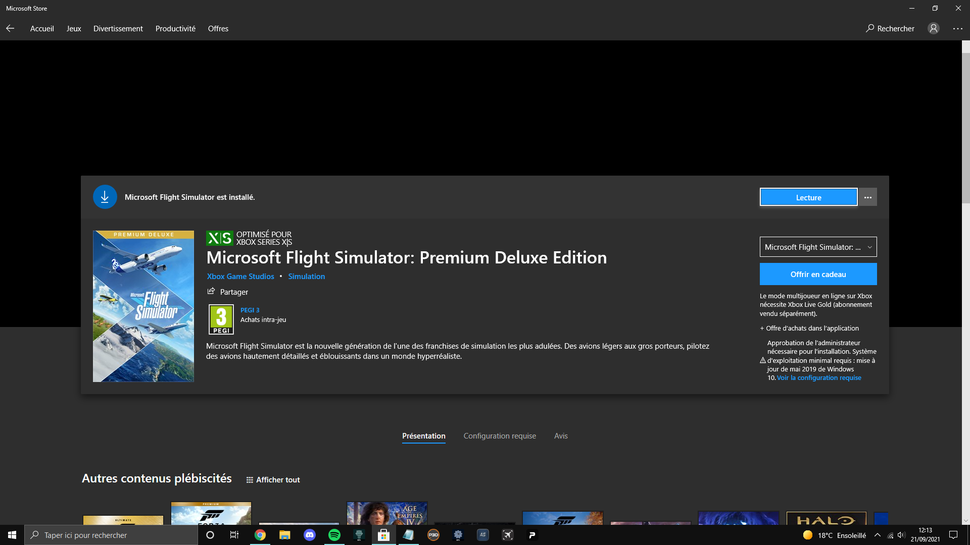Image resolution: width=970 pixels, height=545 pixels.
Task: Switch to Configuration requise tab
Action: click(x=500, y=436)
